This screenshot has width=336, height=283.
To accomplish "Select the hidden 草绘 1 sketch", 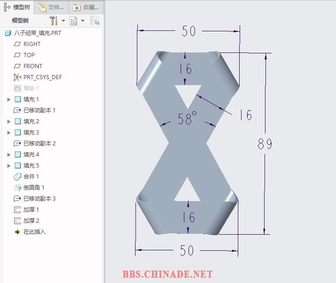I will (31, 88).
